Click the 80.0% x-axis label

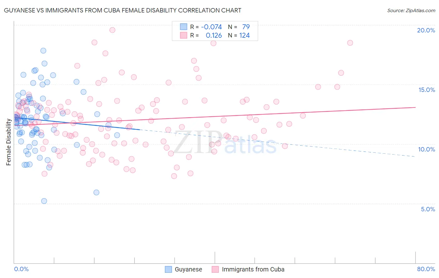(x=426, y=269)
